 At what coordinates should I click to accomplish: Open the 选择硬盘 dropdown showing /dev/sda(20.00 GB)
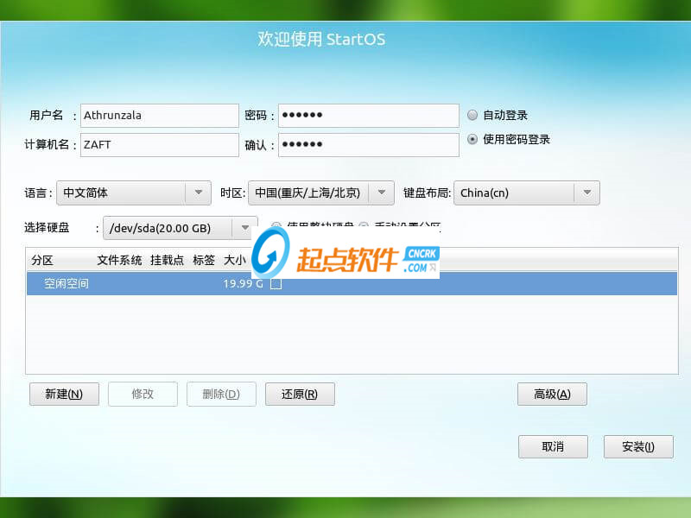pyautogui.click(x=181, y=228)
